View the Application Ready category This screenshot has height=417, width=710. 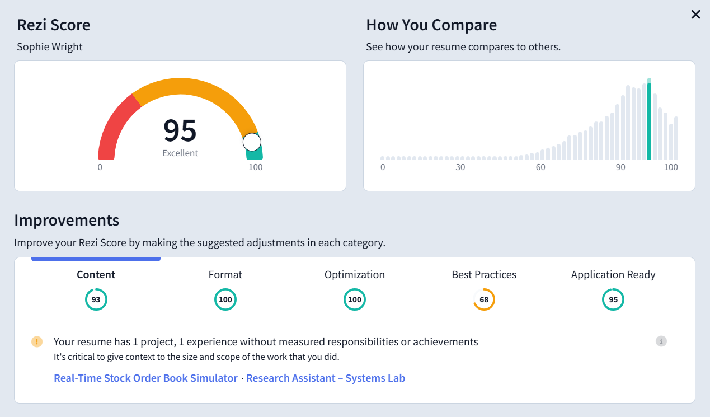coord(613,275)
